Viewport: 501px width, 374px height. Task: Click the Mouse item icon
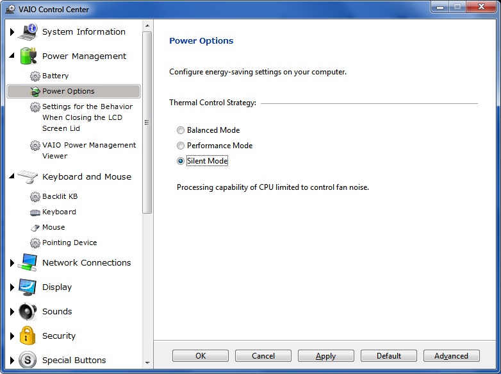pyautogui.click(x=35, y=228)
